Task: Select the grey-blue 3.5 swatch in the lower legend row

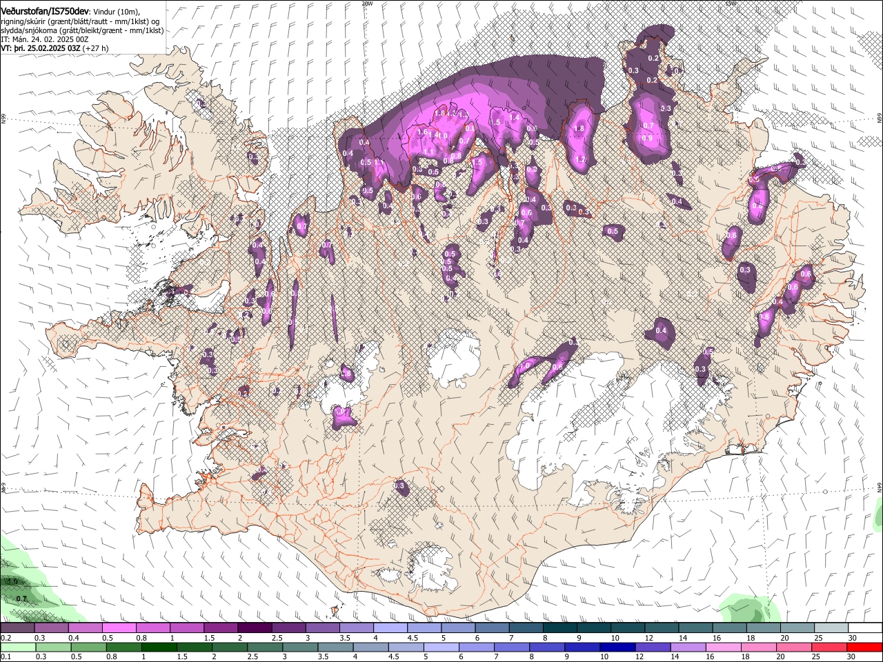Action: coord(335,647)
